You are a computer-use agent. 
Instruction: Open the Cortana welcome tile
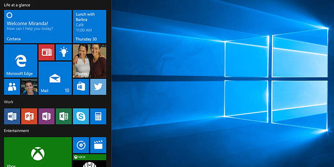coord(38,27)
